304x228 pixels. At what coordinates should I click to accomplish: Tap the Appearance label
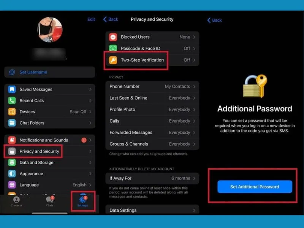32,174
